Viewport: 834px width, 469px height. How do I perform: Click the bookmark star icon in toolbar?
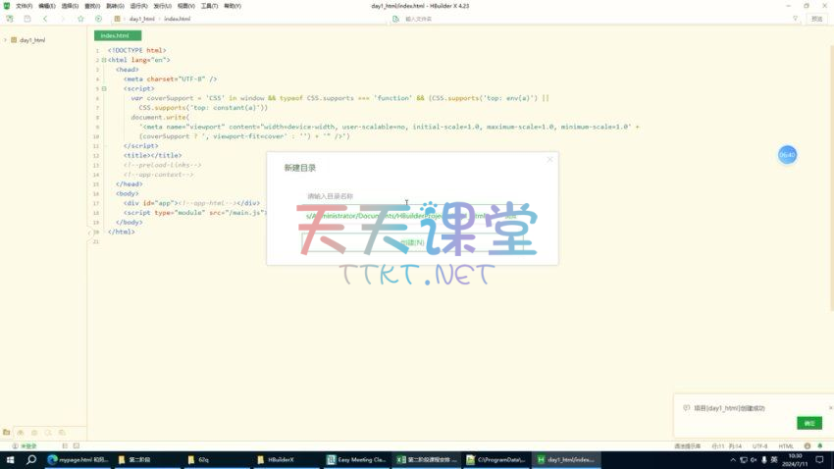pos(80,19)
